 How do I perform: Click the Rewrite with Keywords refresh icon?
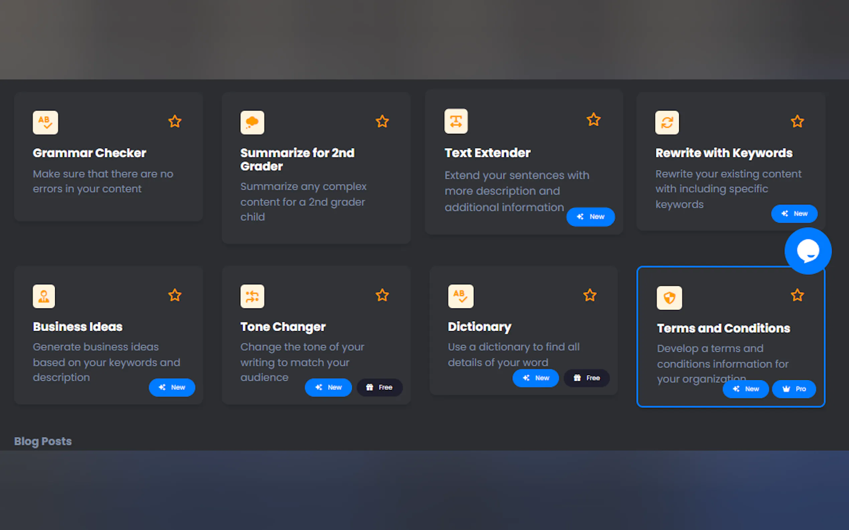(x=666, y=122)
